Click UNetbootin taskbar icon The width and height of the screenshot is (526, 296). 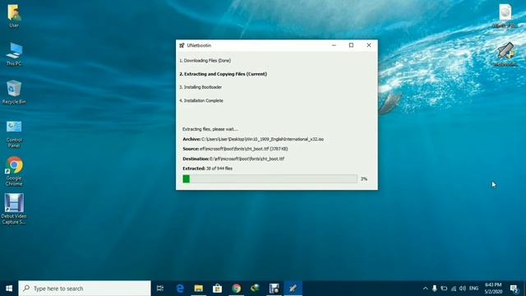point(293,289)
